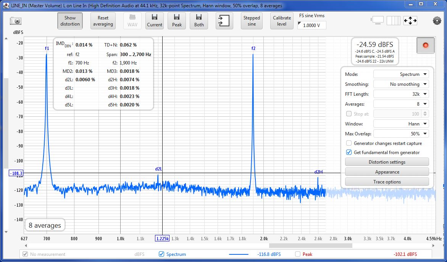Save the Peak trace
This screenshot has height=262, width=447.
point(177,21)
